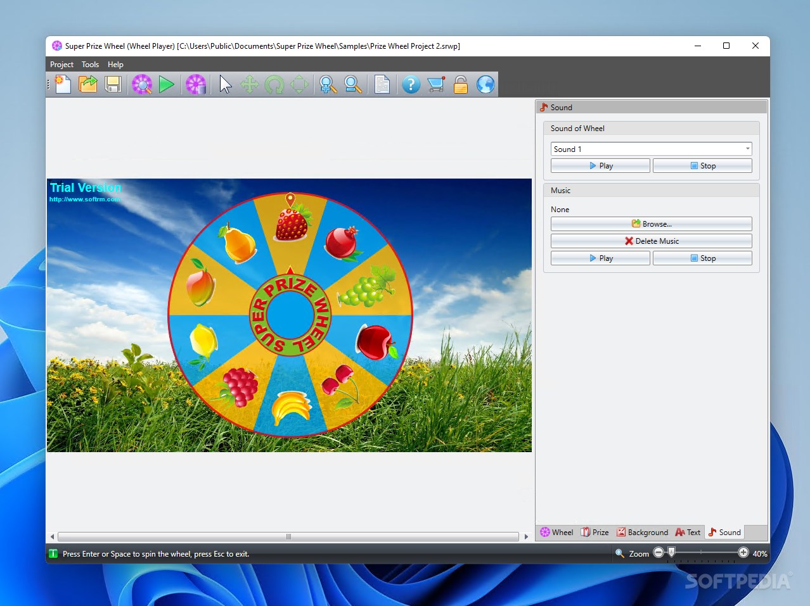Select the arrow pointer tool
Screen dimensions: 810x606
[226, 84]
